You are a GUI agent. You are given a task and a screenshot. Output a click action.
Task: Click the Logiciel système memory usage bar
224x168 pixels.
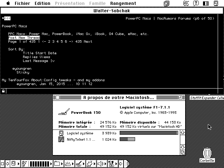pyautogui.click(x=149, y=133)
